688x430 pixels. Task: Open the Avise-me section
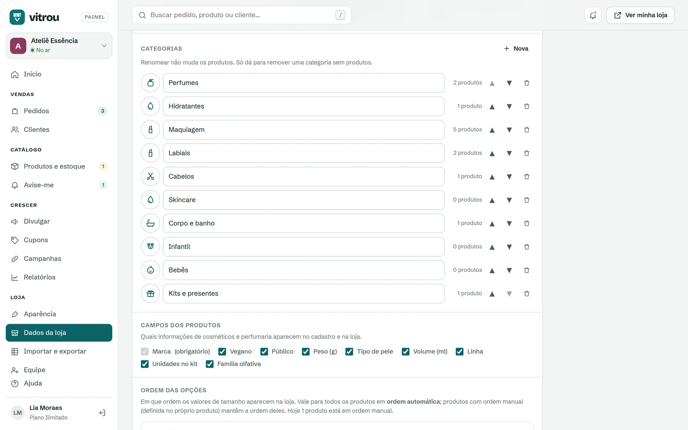[x=59, y=185]
